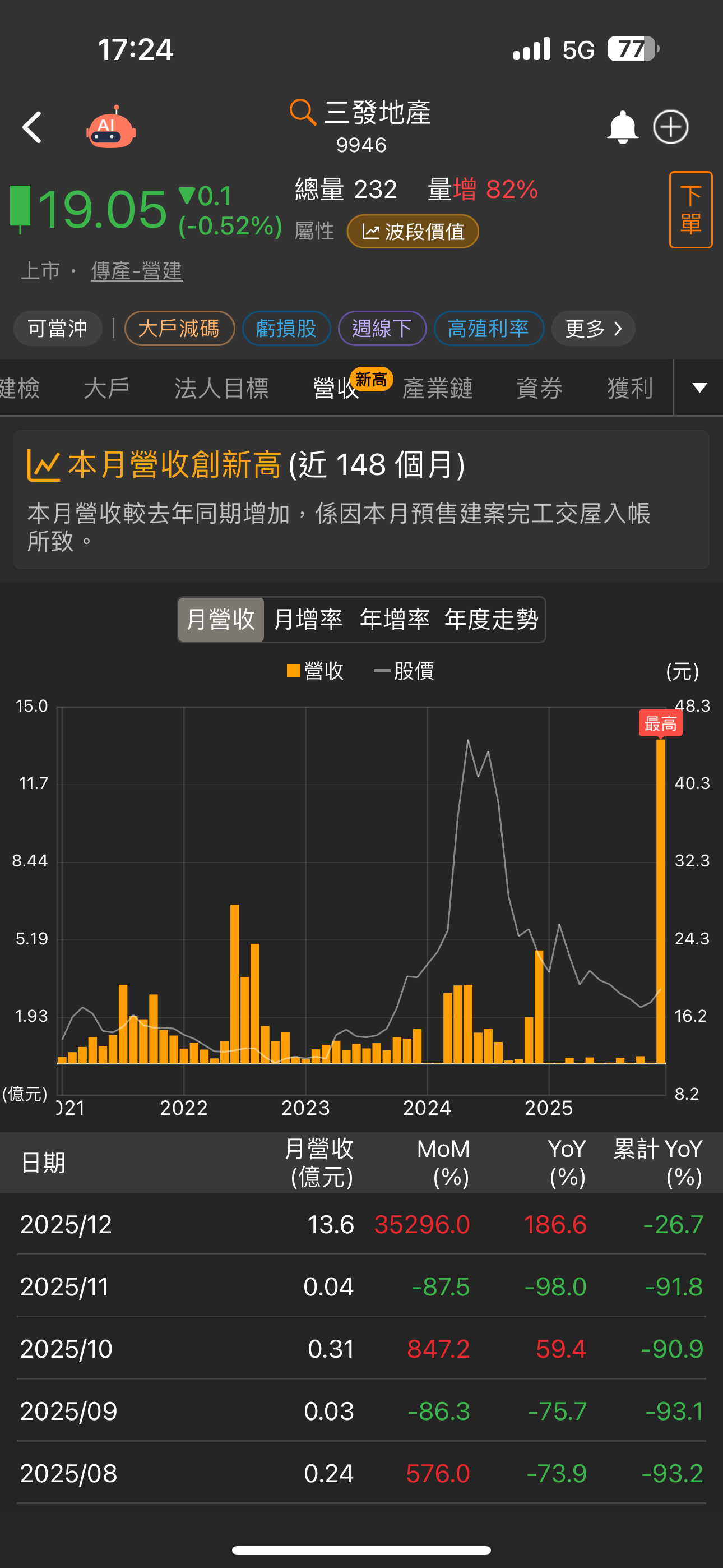
Task: Tap the 2024 label on chart axis
Action: pos(427,1108)
